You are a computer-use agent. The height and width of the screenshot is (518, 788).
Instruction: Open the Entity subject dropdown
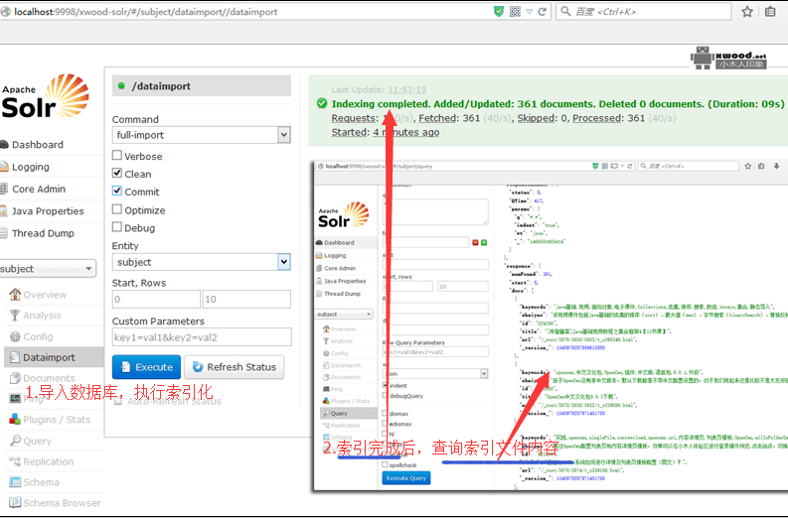click(x=202, y=262)
